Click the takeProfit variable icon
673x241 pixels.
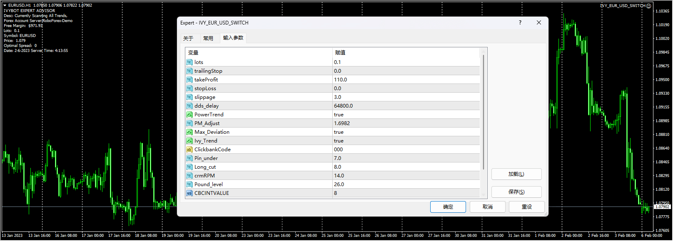click(x=189, y=79)
